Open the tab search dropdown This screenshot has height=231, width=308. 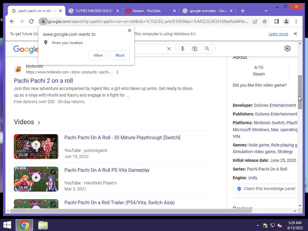[266, 11]
